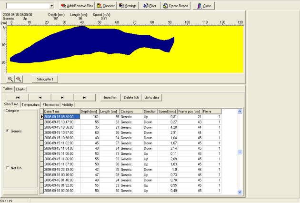This screenshot has width=300, height=203.
Task: Click the table scrollbar up arrow
Action: [x=240, y=111]
